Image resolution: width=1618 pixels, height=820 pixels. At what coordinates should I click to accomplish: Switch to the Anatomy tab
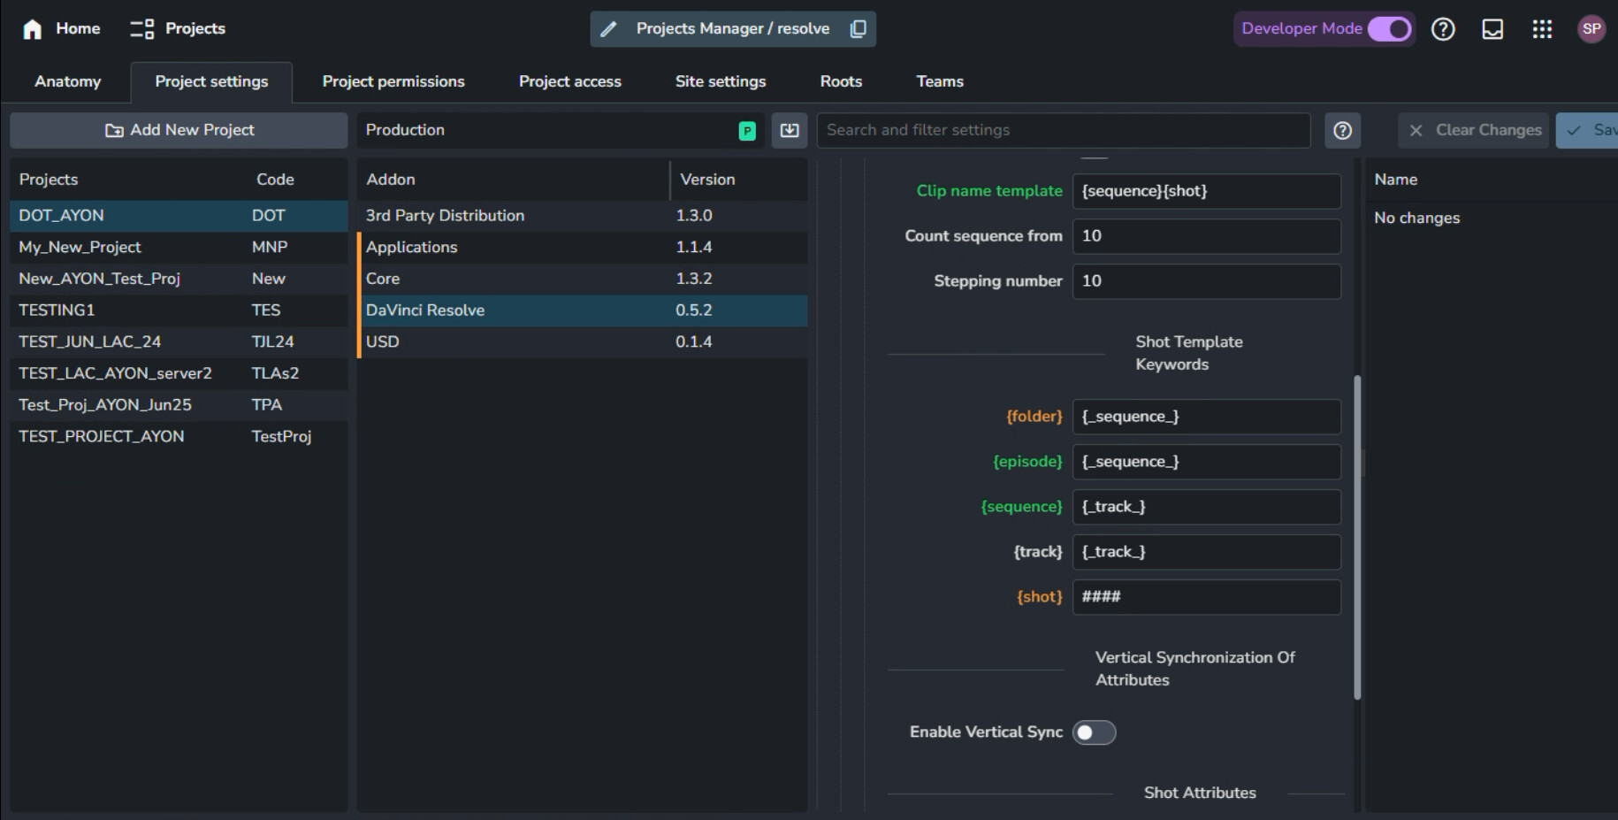tap(68, 81)
